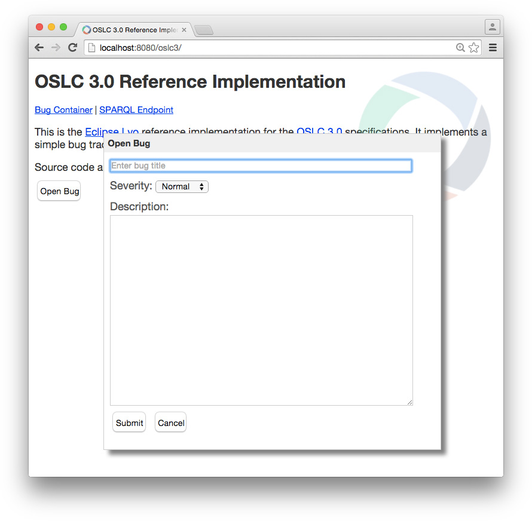This screenshot has width=532, height=521.
Task: Click the Enter bug title field
Action: click(261, 166)
